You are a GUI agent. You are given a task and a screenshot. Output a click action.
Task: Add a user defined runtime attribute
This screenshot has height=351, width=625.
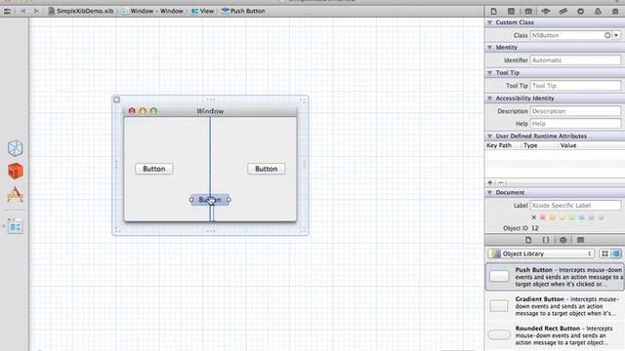click(x=490, y=182)
